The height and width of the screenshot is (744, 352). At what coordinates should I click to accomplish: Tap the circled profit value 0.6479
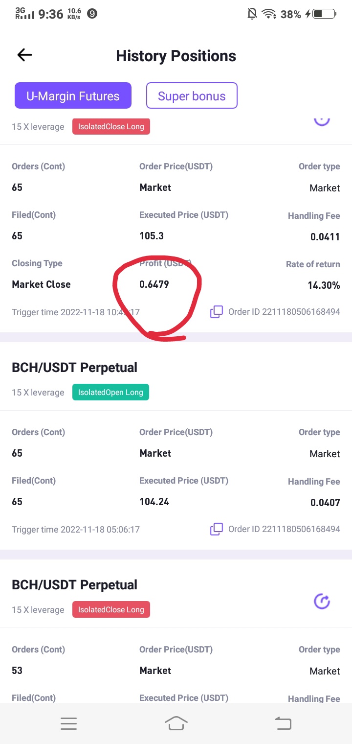154,284
